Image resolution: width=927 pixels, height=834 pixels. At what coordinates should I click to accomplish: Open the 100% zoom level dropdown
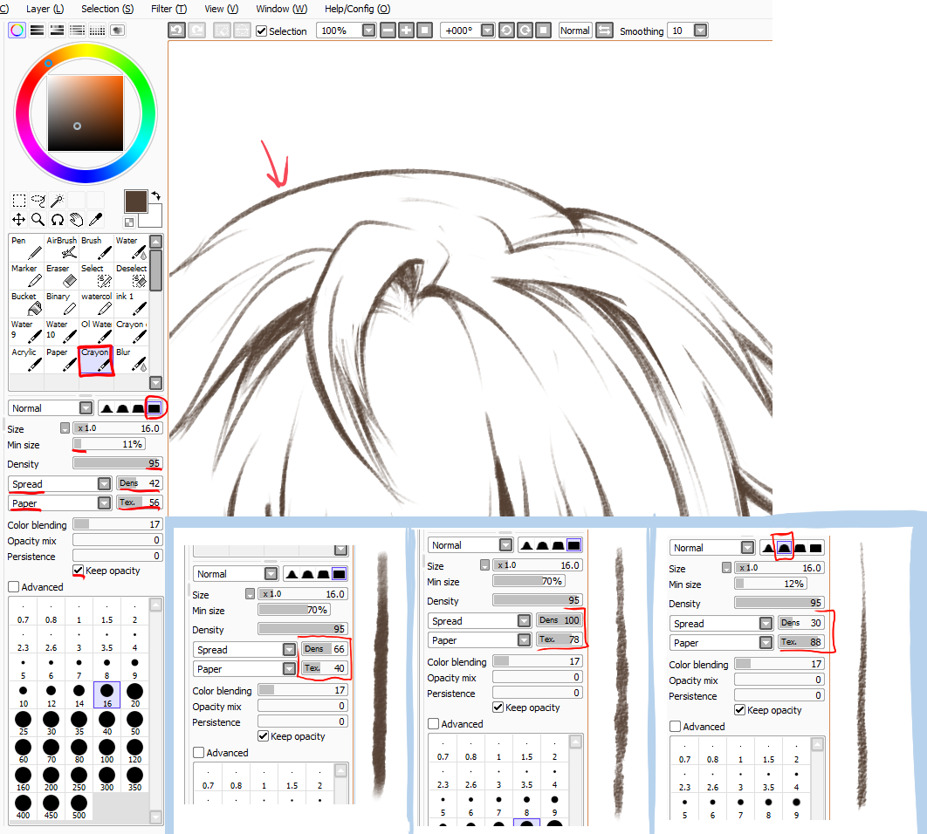pos(368,31)
